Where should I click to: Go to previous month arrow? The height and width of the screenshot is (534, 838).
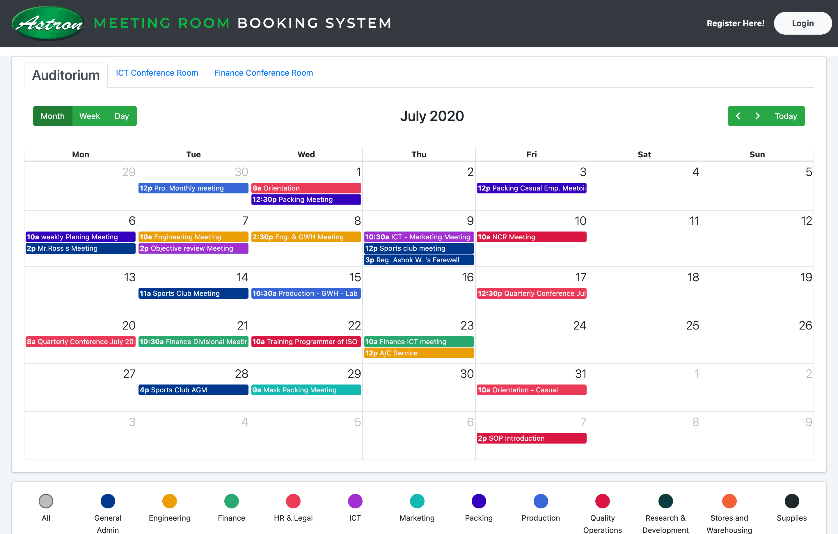tap(738, 116)
